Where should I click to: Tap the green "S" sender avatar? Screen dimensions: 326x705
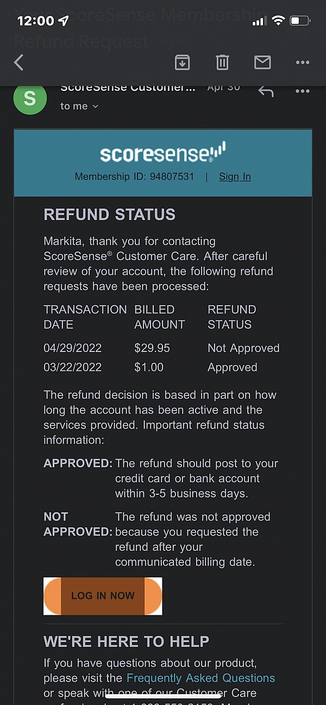point(30,98)
